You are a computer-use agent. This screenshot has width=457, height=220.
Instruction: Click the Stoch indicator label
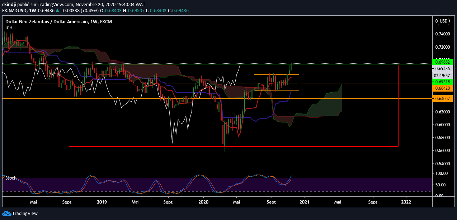click(x=11, y=178)
